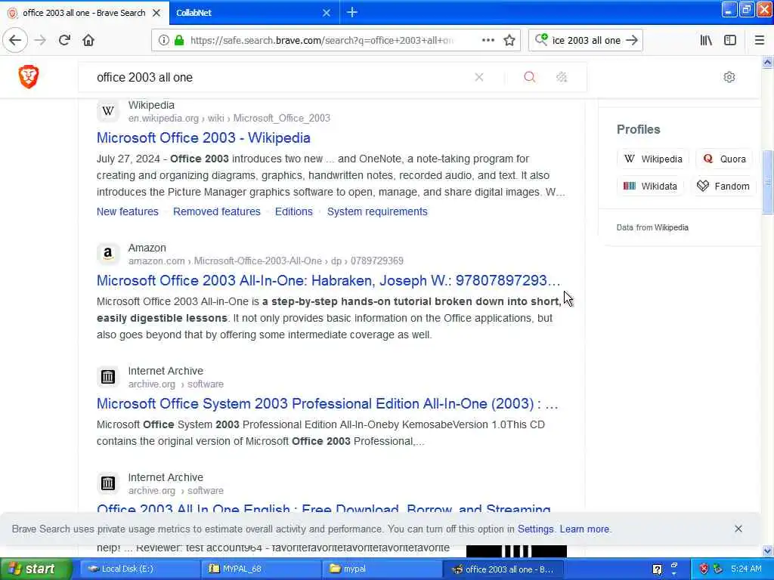774x580 pixels.
Task: Submit toolbar search with arrow button
Action: coord(632,41)
